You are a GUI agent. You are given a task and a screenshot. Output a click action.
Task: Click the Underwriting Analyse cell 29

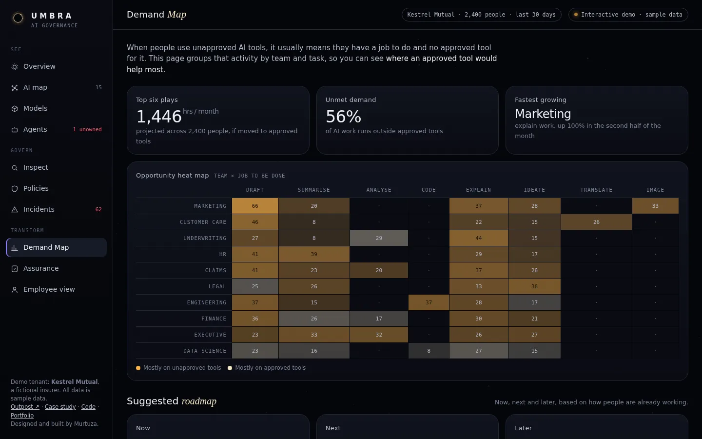tap(379, 238)
